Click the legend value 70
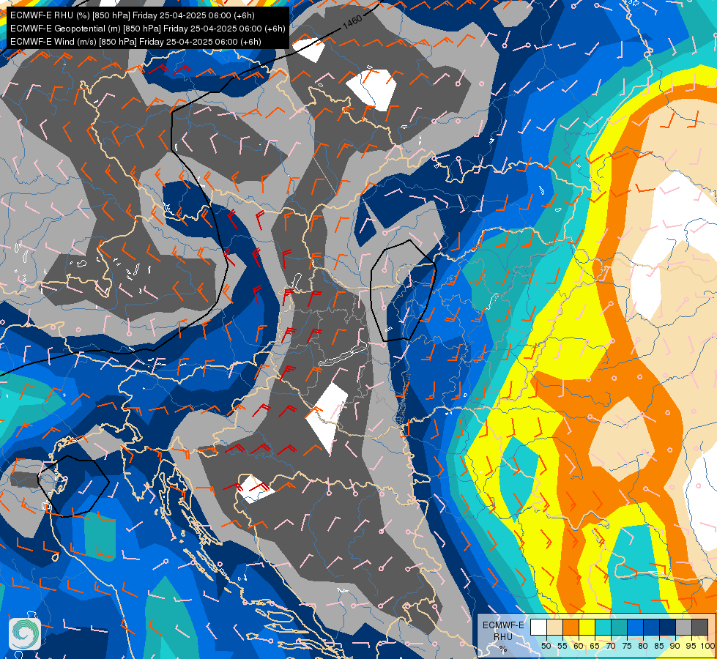The height and width of the screenshot is (659, 717). coord(611,646)
